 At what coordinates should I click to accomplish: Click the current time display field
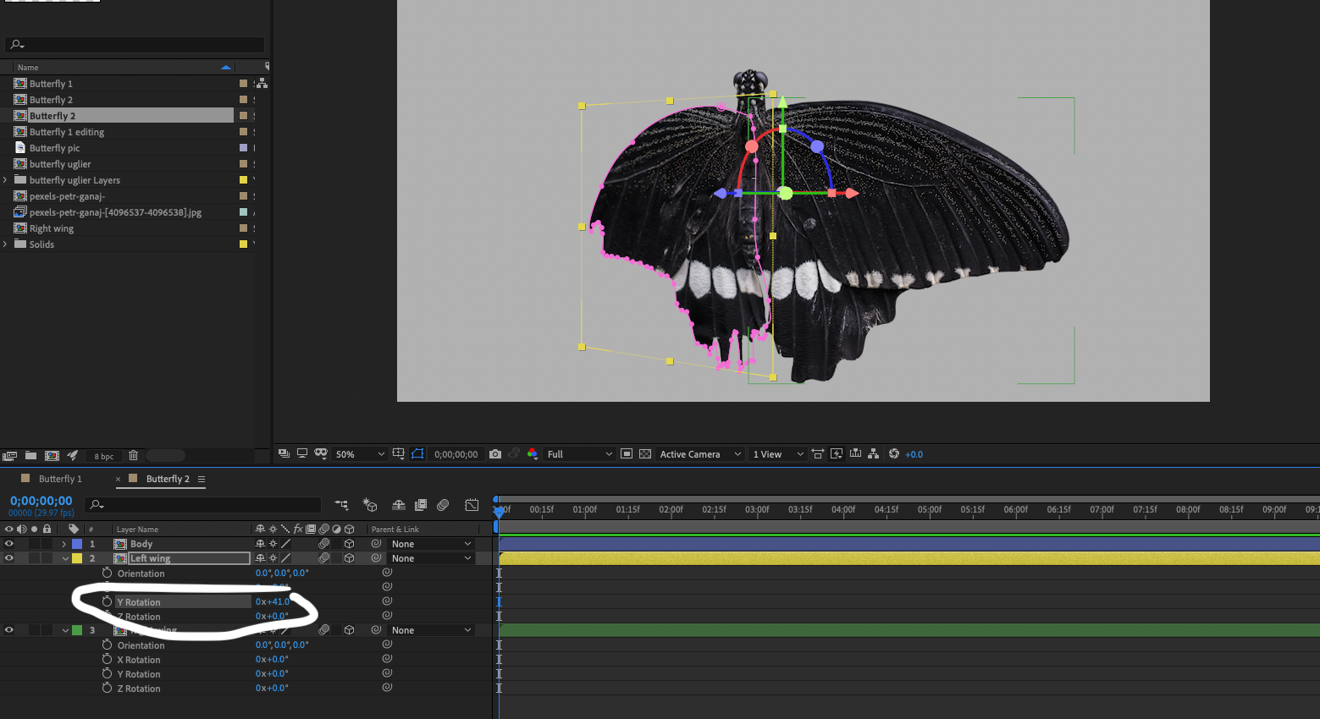(x=40, y=500)
